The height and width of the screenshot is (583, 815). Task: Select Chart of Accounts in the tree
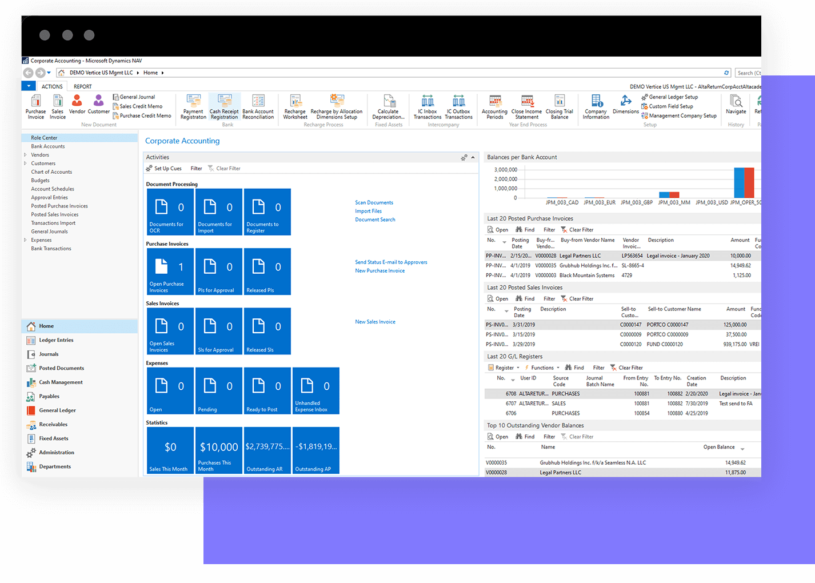tap(51, 172)
